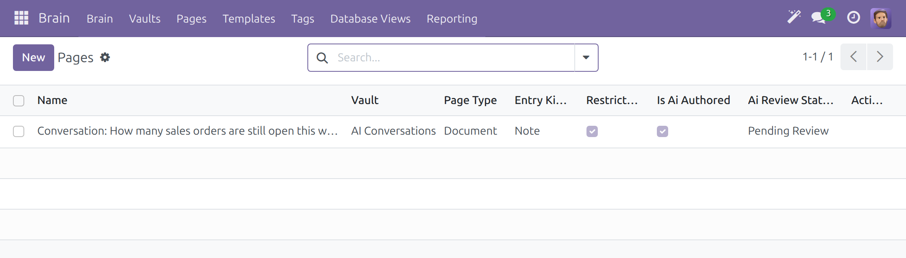Open the user avatar menu
This screenshot has height=258, width=906.
[881, 19]
